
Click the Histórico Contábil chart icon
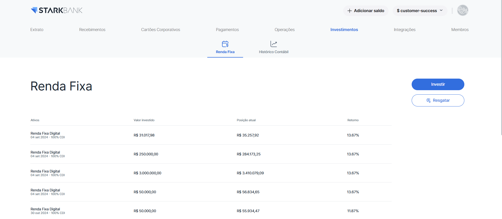click(x=274, y=44)
